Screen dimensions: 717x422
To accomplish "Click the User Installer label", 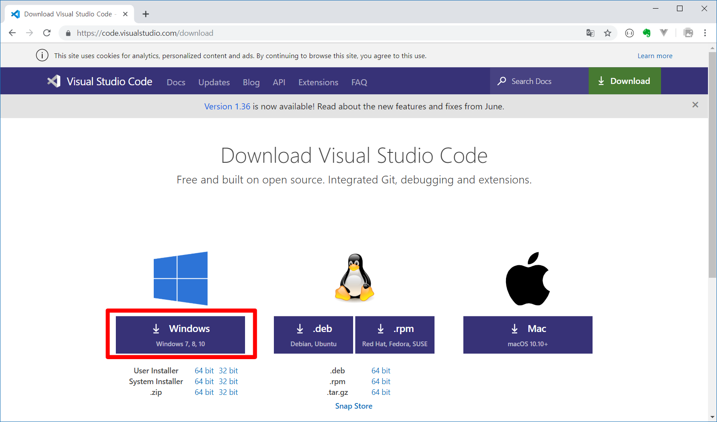I will (x=156, y=371).
